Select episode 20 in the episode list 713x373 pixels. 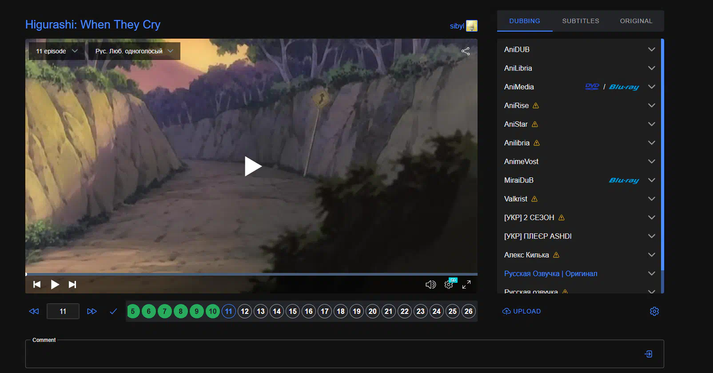[373, 311]
